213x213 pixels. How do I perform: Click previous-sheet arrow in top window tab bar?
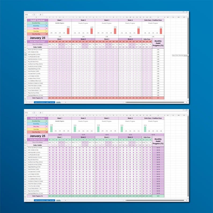[x=27, y=102]
